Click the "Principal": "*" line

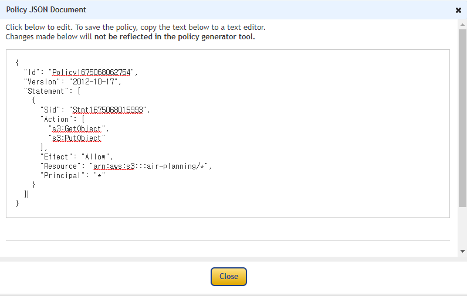tap(73, 175)
